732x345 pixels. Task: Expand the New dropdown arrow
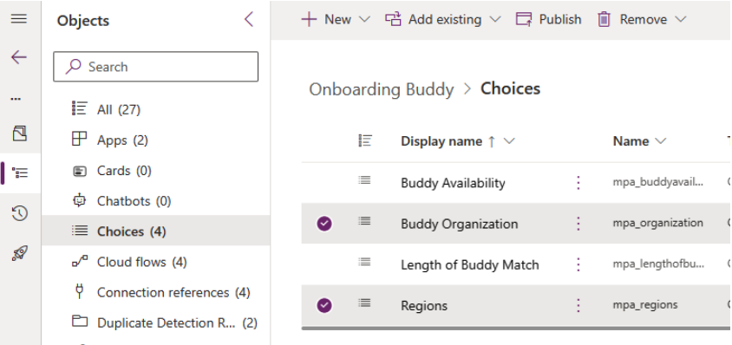(x=364, y=20)
